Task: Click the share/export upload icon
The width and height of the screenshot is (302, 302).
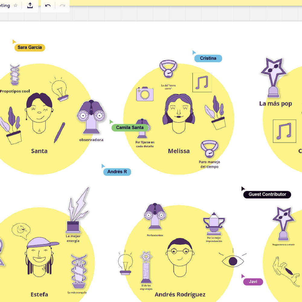Action: point(30,5)
